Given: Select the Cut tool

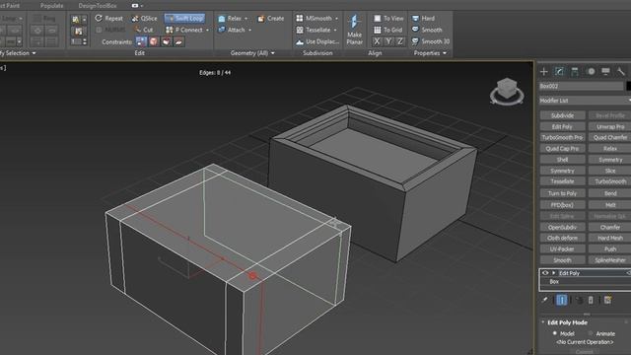Looking at the screenshot, I should click(x=144, y=30).
